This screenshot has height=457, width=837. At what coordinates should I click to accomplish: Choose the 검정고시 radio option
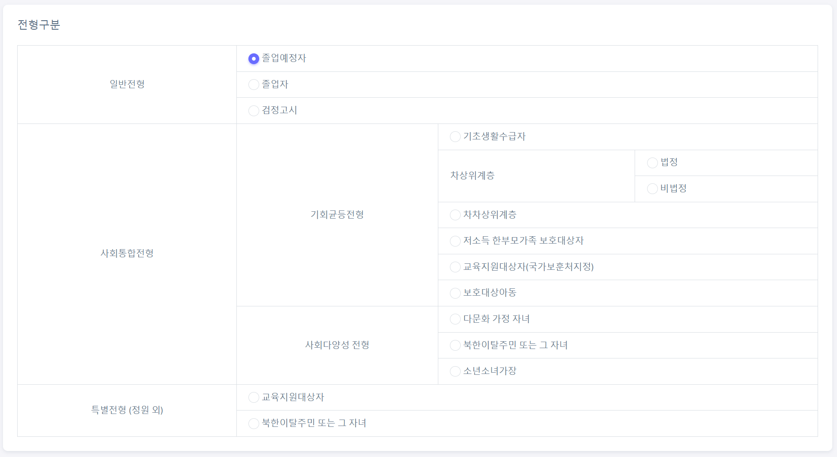[x=254, y=111]
